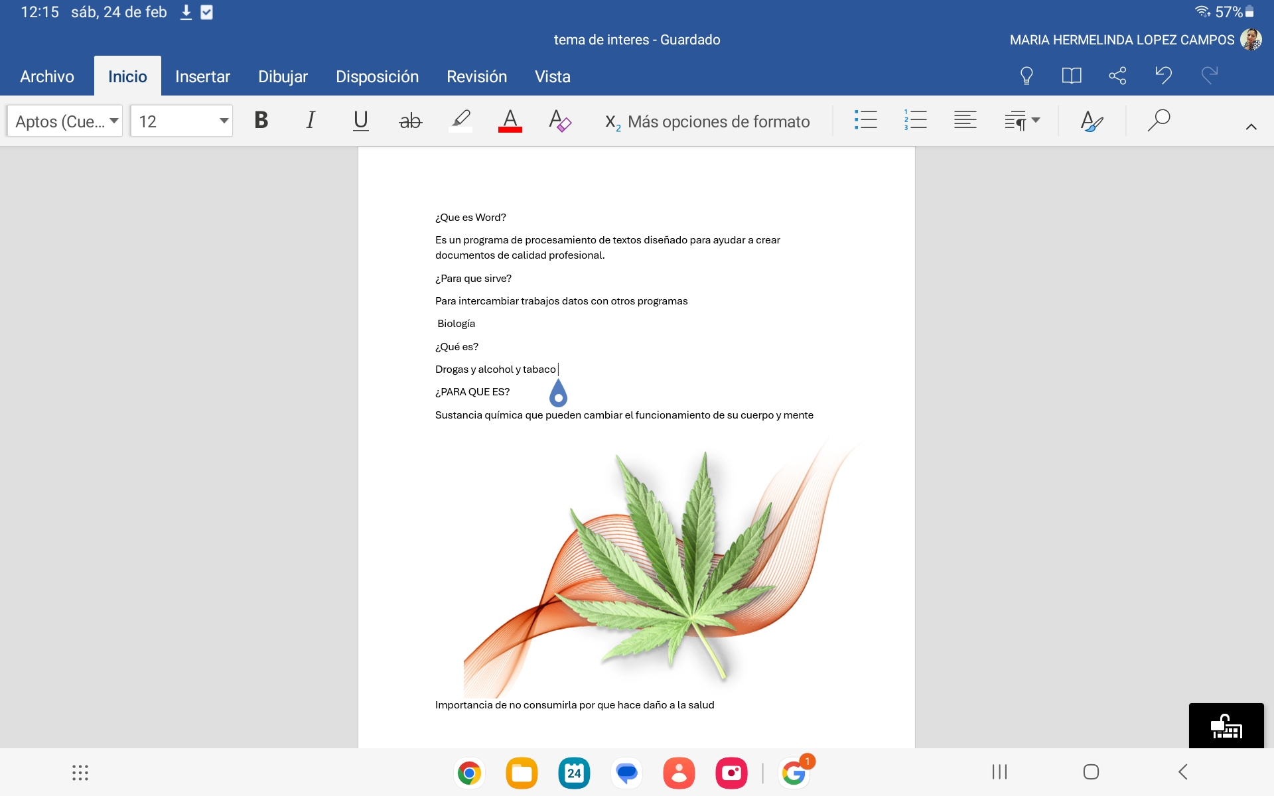Tap Más opciones de formato

(718, 121)
